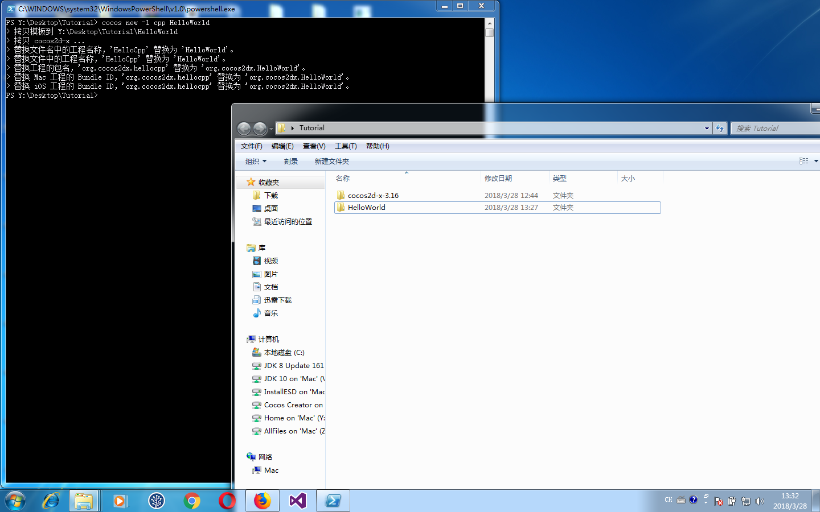Viewport: 820px width, 512px height.
Task: Open the 组织 dropdown in toolbar
Action: 256,162
